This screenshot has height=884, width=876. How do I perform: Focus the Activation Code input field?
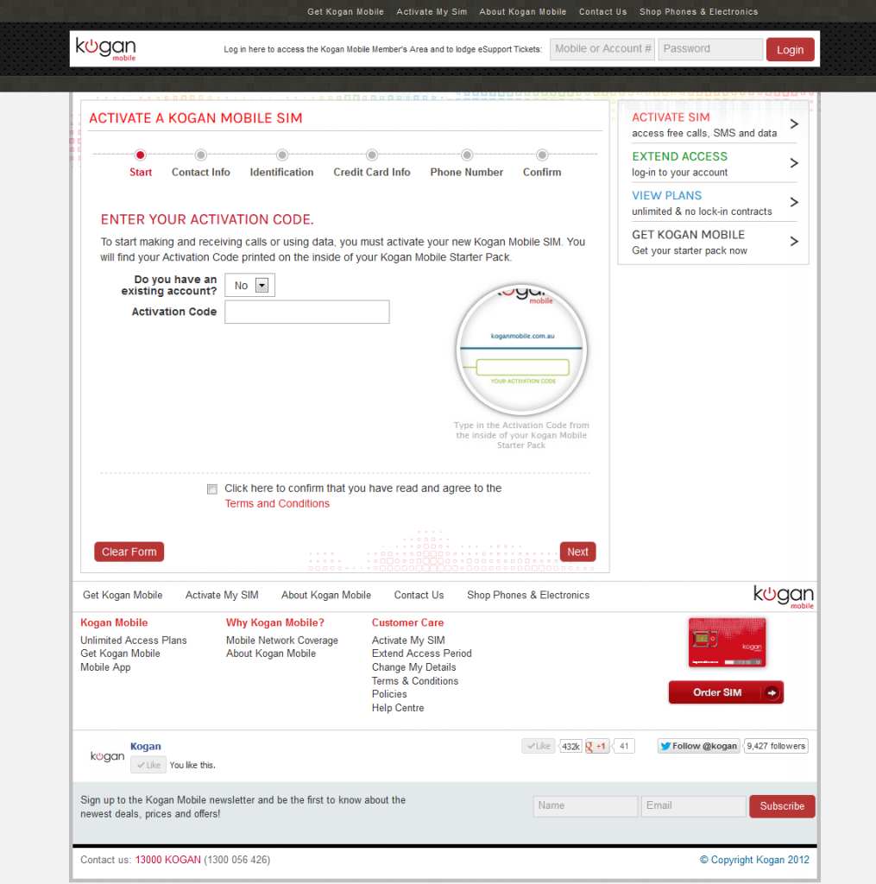coord(307,312)
